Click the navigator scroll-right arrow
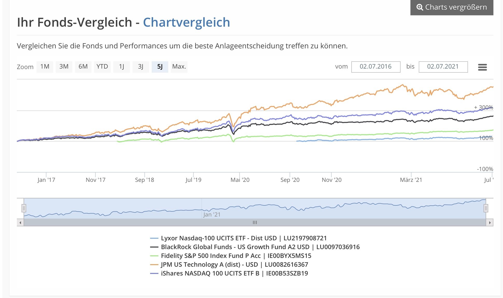Viewport: 503px width, 298px height. pos(490,222)
